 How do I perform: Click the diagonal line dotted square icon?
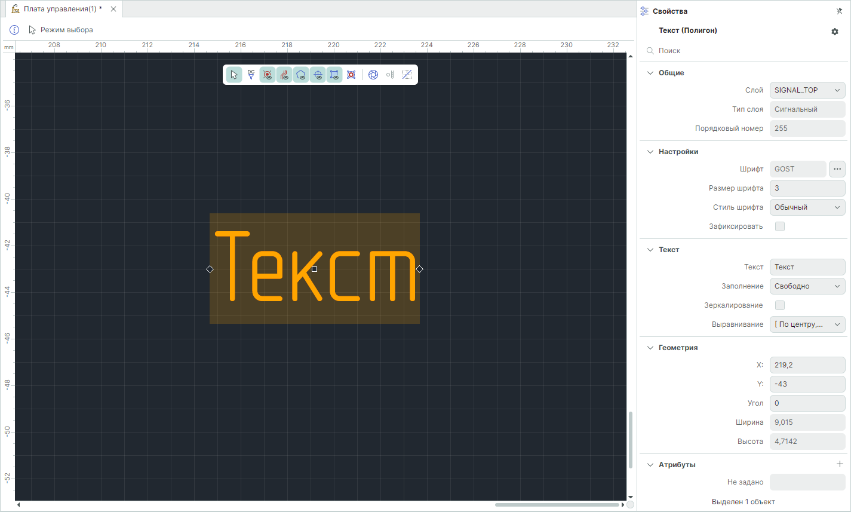407,75
